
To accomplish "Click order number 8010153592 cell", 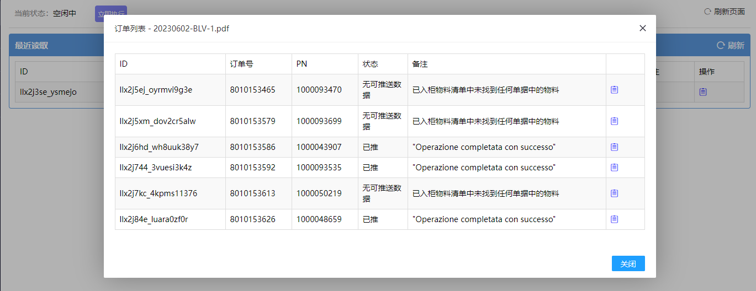I will coord(252,168).
